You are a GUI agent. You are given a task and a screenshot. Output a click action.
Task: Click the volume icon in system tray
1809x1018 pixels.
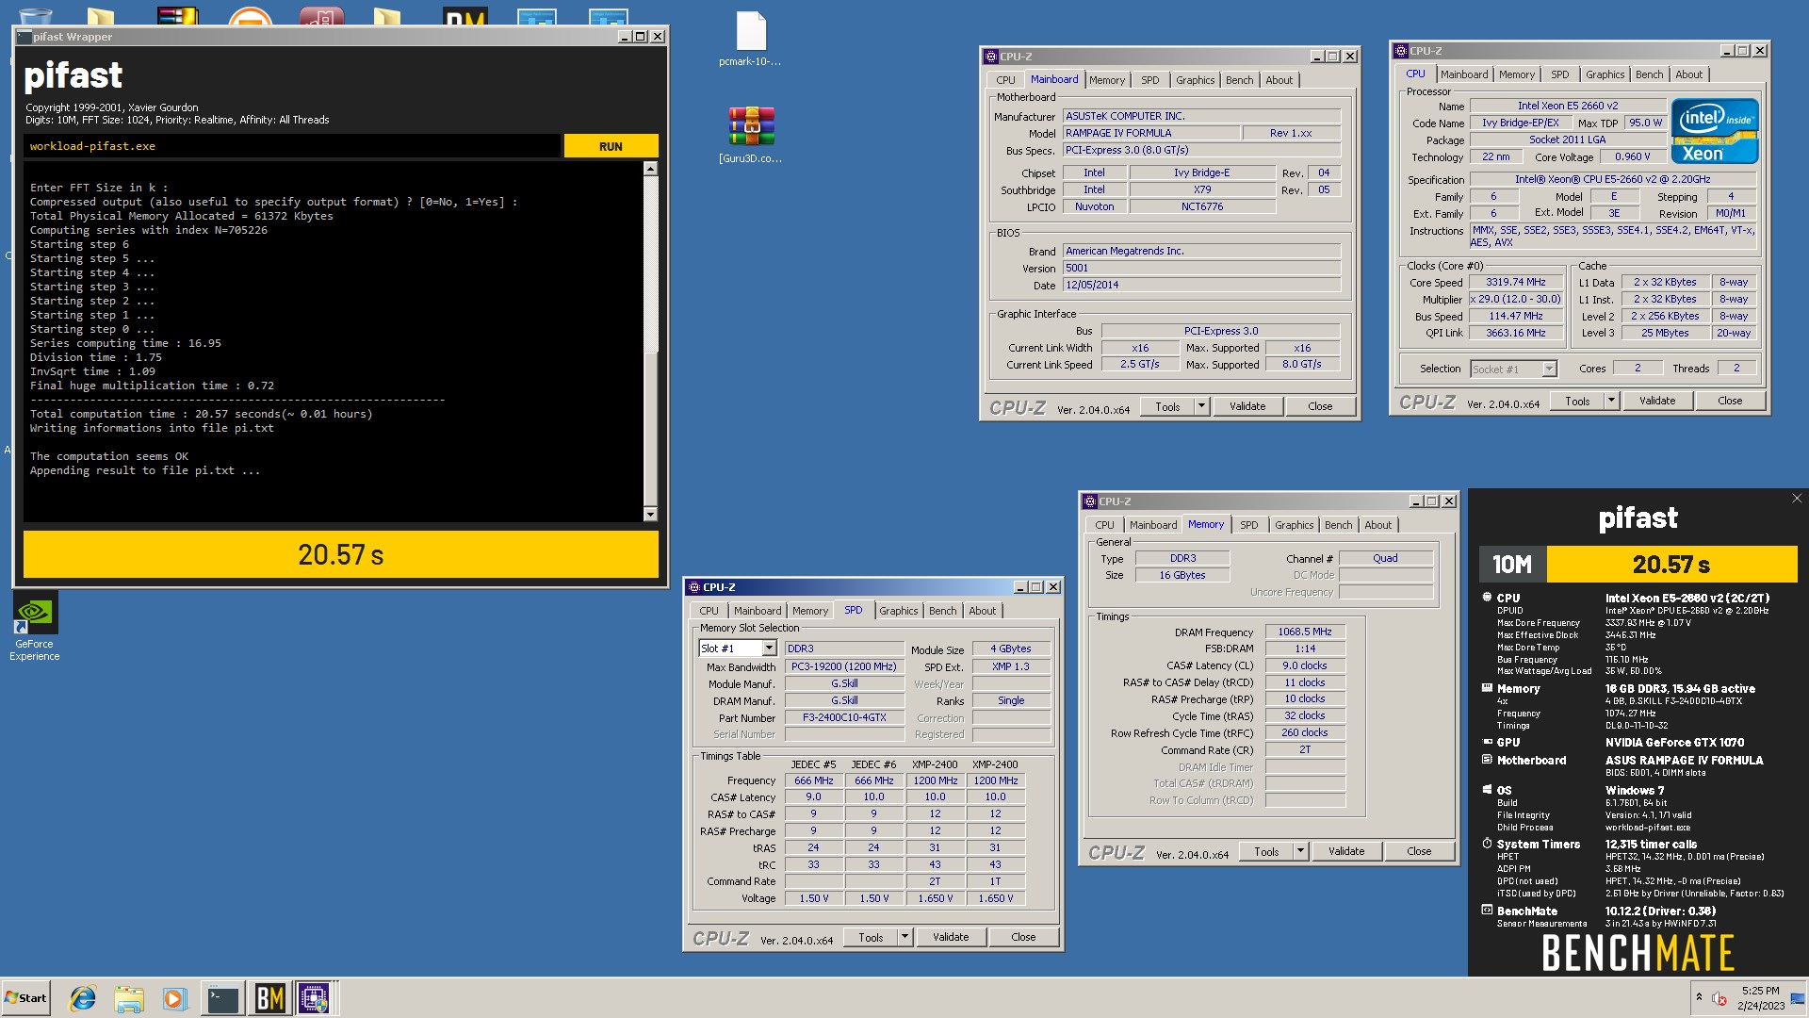tap(1719, 998)
